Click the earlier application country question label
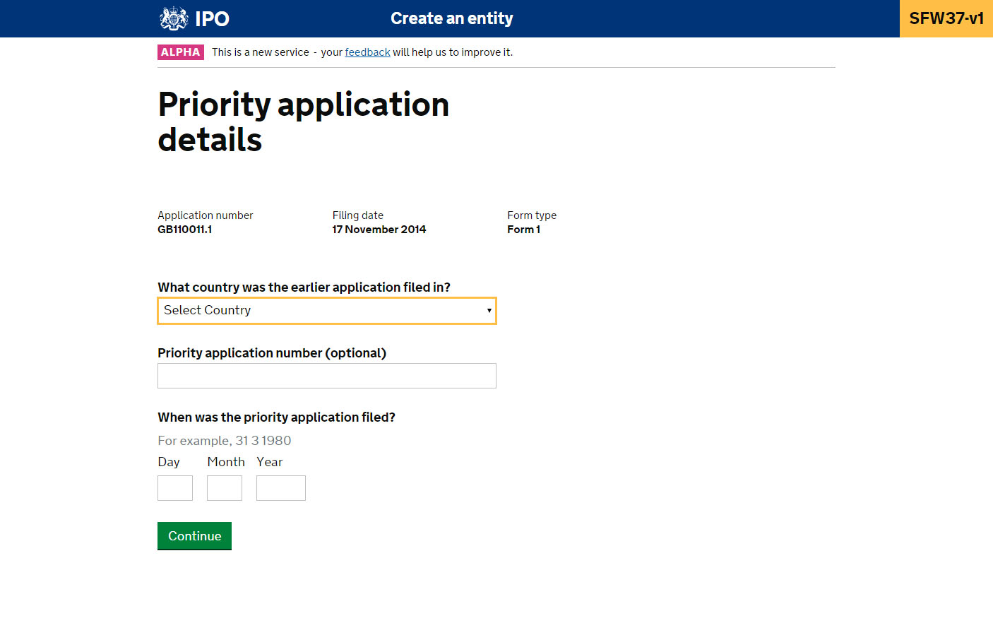The width and height of the screenshot is (993, 623). coord(304,287)
